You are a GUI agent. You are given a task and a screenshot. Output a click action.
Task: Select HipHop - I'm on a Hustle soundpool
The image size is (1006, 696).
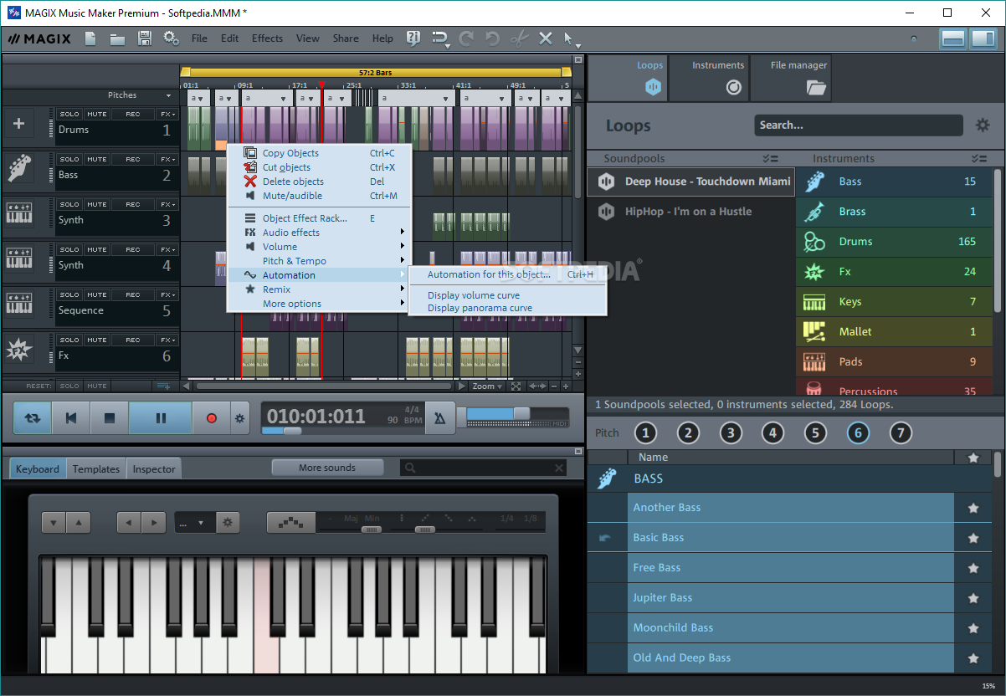[x=691, y=212]
